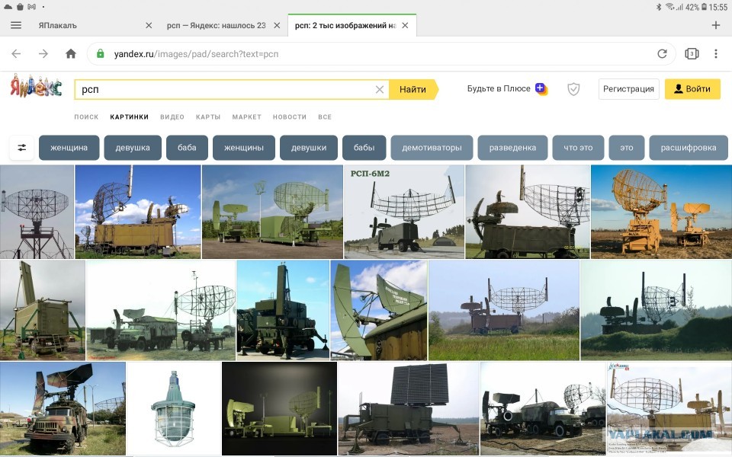Viewport: 732px width, 457px height.
Task: Open the camouflaged truck radar image
Action: (x=63, y=408)
